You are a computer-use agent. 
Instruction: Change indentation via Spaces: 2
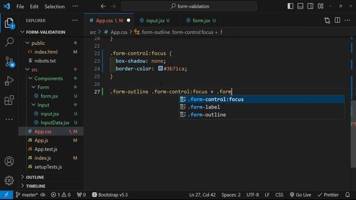click(x=231, y=195)
